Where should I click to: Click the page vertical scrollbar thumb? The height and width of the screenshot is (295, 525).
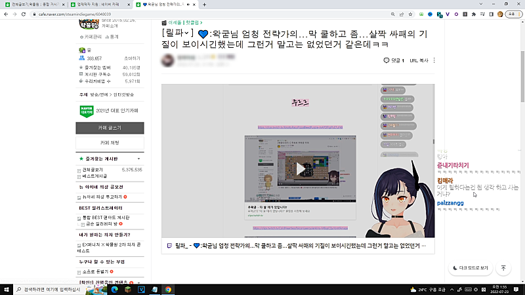[522, 77]
